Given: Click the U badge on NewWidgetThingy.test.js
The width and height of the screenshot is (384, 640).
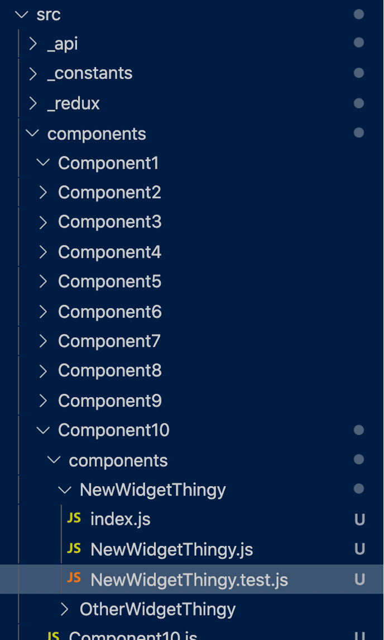Looking at the screenshot, I should [x=359, y=579].
